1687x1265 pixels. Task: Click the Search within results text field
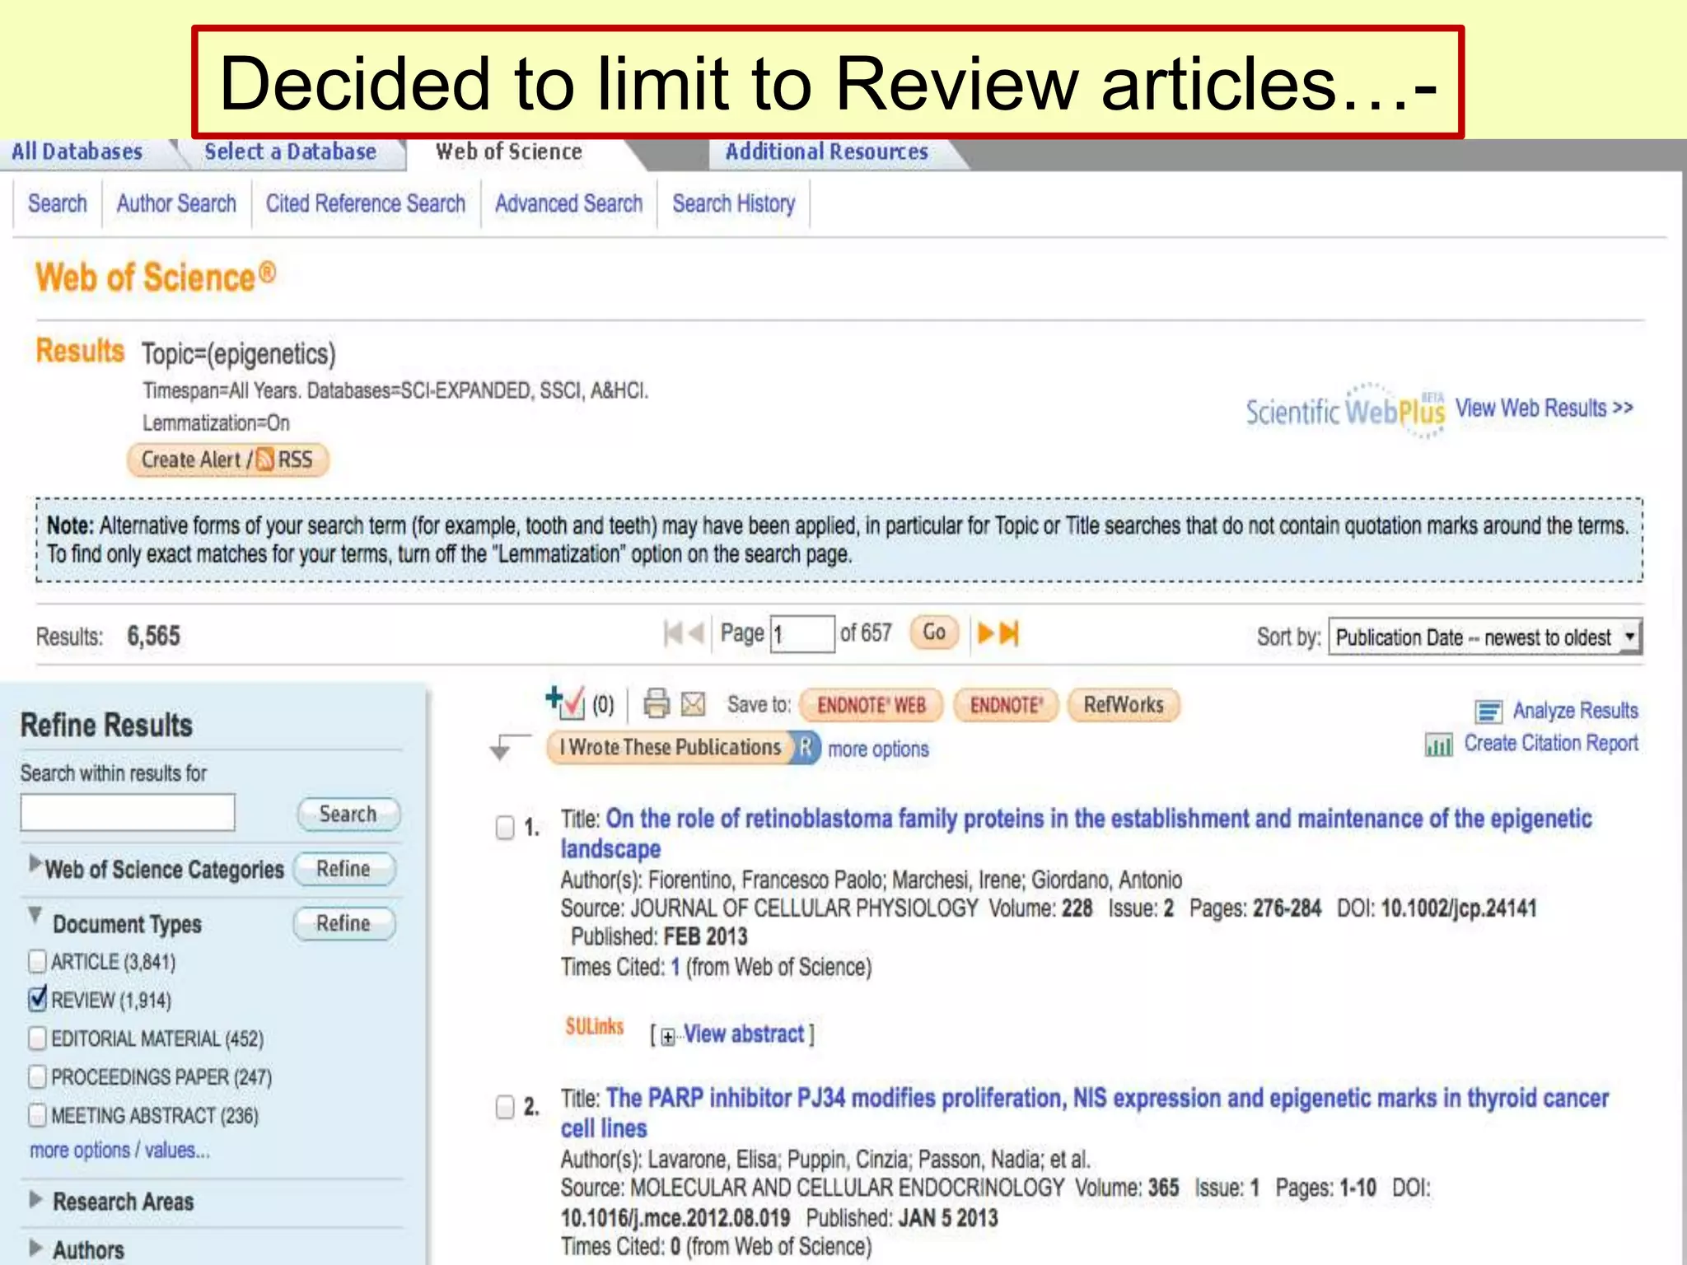[x=128, y=813]
